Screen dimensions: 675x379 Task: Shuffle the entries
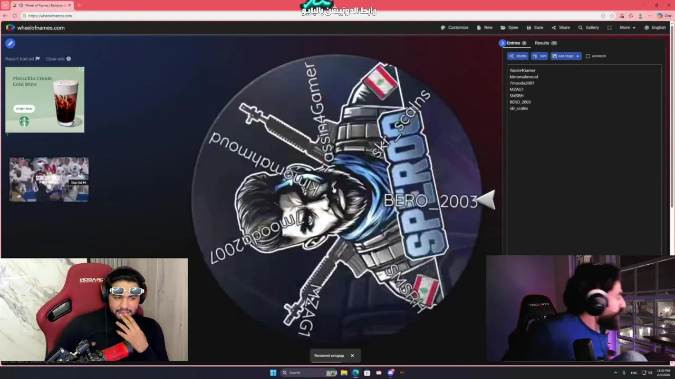click(517, 56)
